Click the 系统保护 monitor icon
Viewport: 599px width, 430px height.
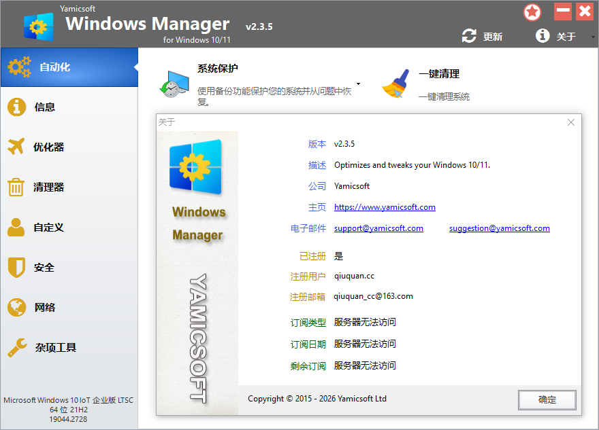(x=173, y=83)
